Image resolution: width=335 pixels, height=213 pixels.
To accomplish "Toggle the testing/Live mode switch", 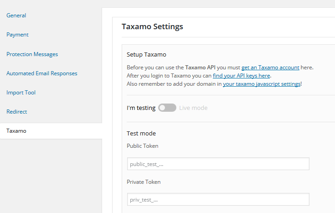I will pyautogui.click(x=167, y=108).
